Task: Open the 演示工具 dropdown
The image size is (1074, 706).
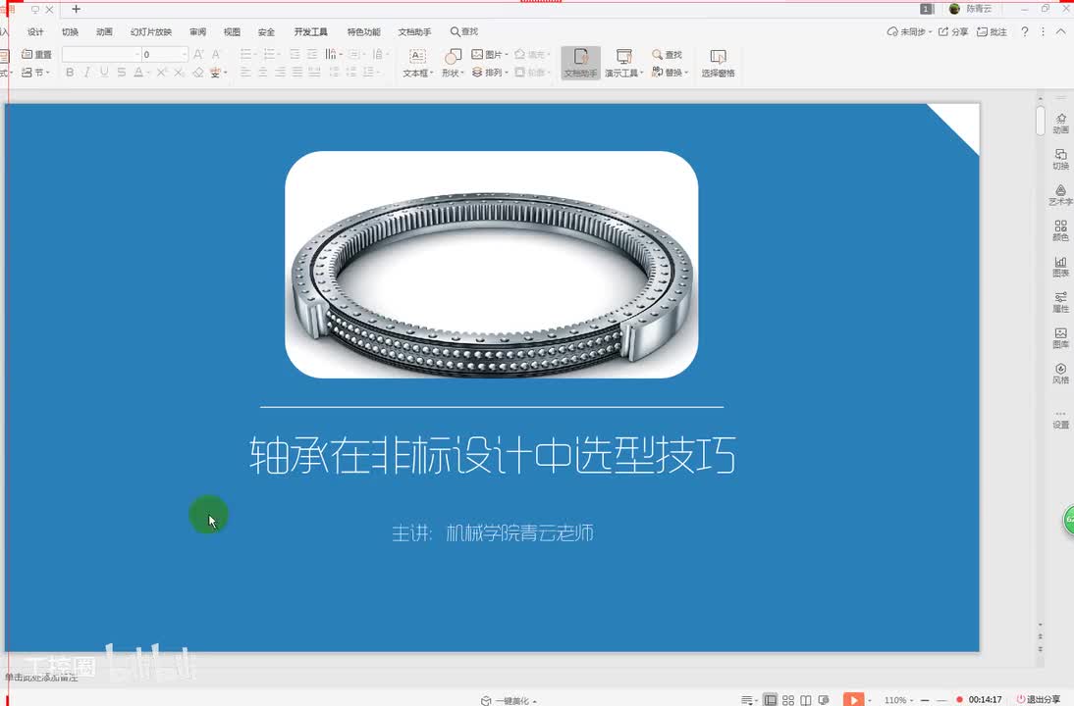Action: [623, 63]
